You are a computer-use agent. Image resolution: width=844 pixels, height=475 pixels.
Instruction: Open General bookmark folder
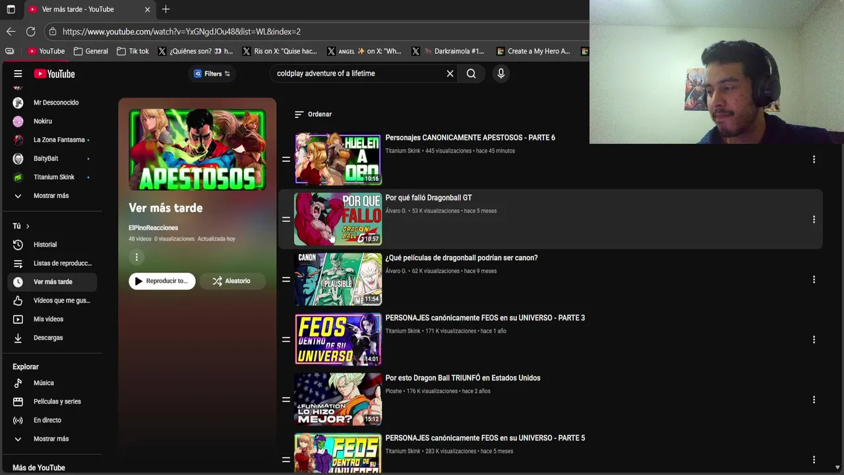tap(91, 51)
